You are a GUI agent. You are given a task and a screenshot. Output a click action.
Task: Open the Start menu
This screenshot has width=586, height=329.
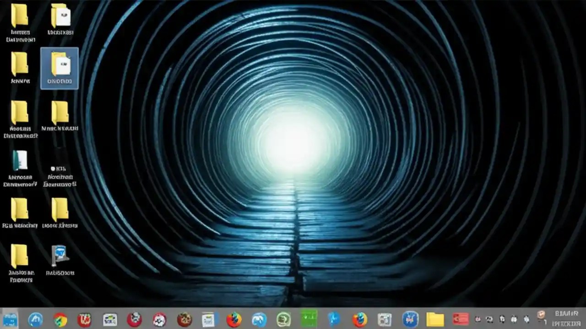(10, 319)
